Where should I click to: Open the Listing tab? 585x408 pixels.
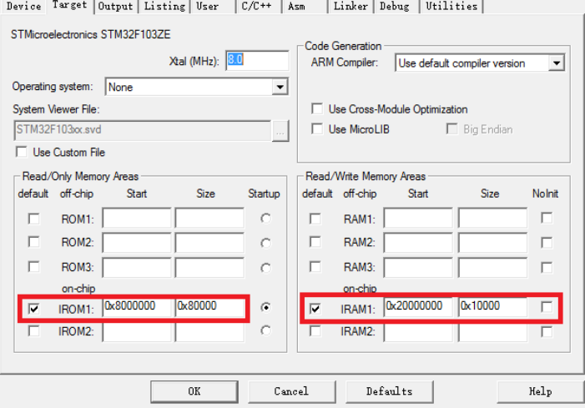[164, 7]
